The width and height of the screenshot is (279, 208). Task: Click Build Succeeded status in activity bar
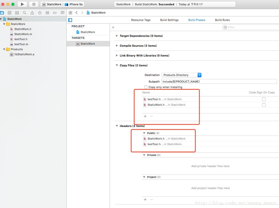[154, 4]
